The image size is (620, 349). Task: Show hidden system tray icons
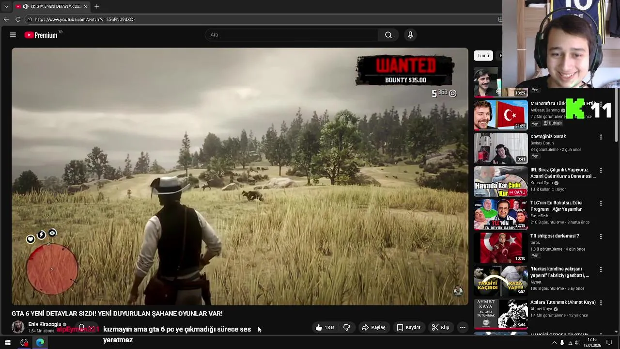554,343
